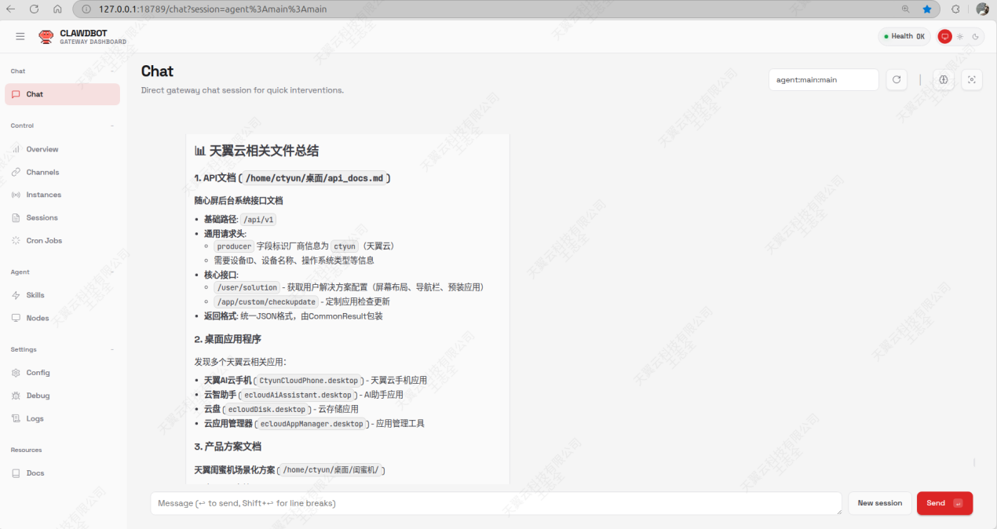Click the Clawdbot robot logo
The image size is (997, 529).
[46, 36]
